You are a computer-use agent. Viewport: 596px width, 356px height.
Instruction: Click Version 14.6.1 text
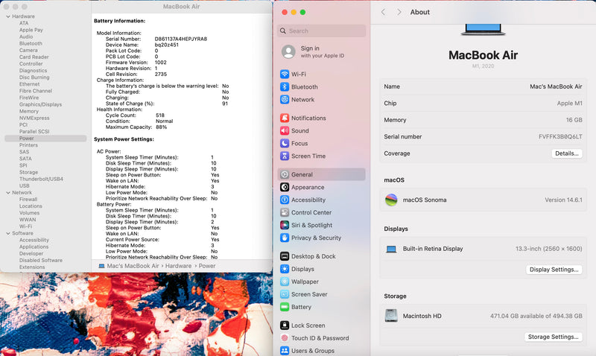click(x=563, y=200)
